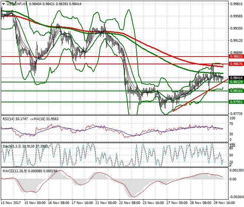Click the 0.98165 green support label
The width and height of the screenshot is (244, 207).
236,91
